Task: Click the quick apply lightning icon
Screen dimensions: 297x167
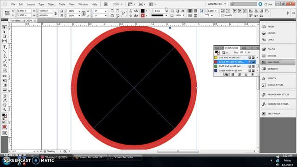Action: 288,13
